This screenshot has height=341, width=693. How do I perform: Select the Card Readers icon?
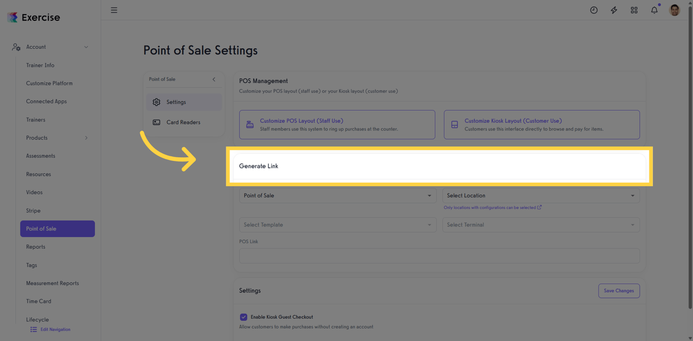click(x=157, y=122)
